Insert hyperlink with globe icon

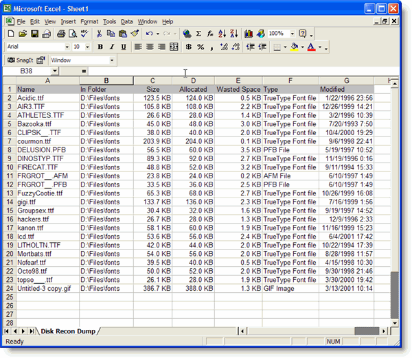187,34
